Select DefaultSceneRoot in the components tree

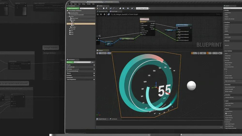[74, 13]
